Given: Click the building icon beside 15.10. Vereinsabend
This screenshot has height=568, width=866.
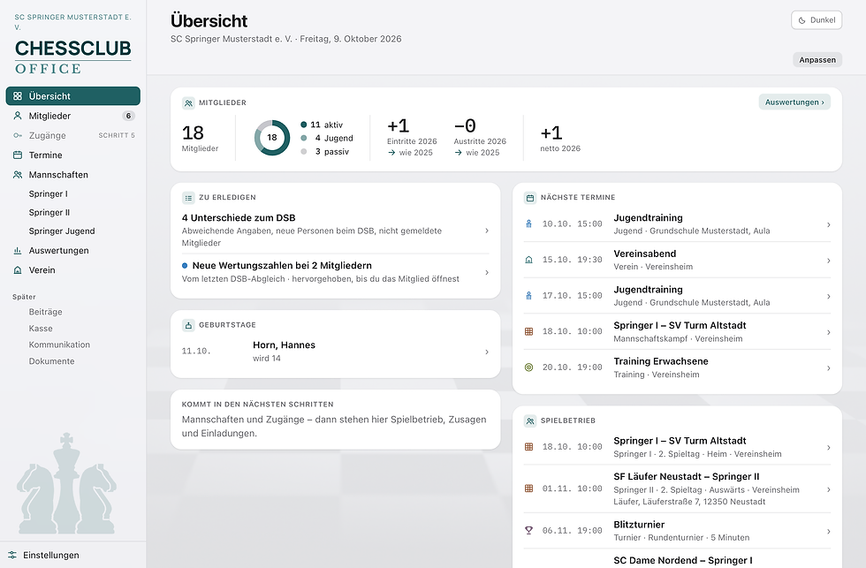Looking at the screenshot, I should pos(528,260).
